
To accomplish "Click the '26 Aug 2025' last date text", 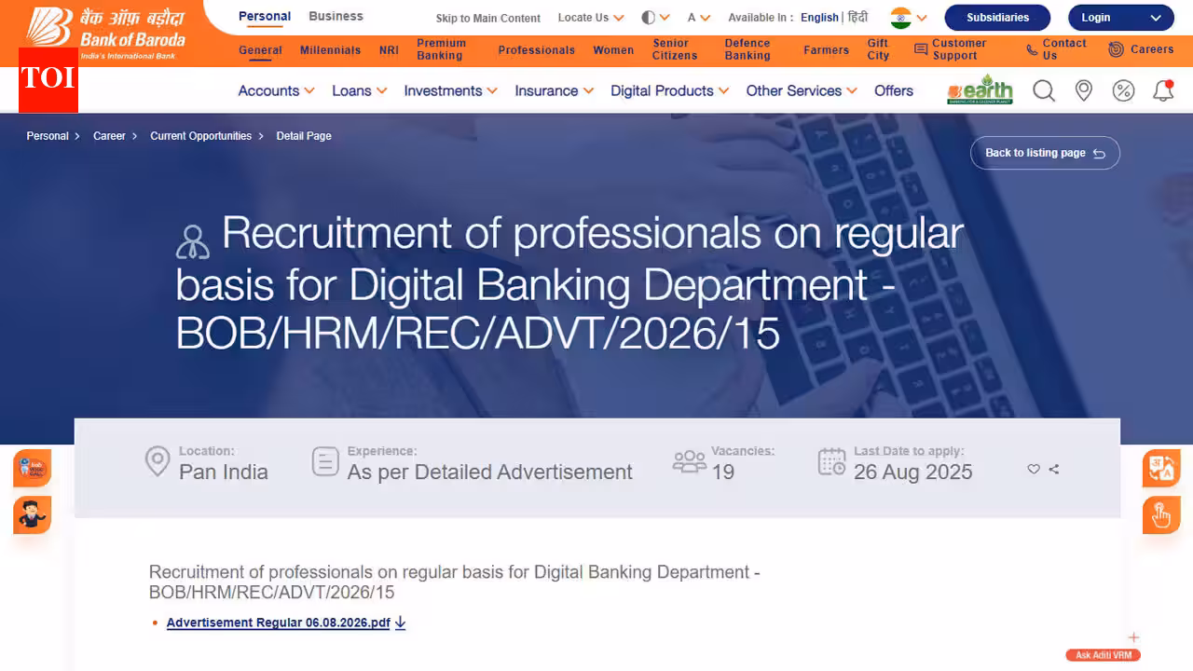I will pos(912,472).
